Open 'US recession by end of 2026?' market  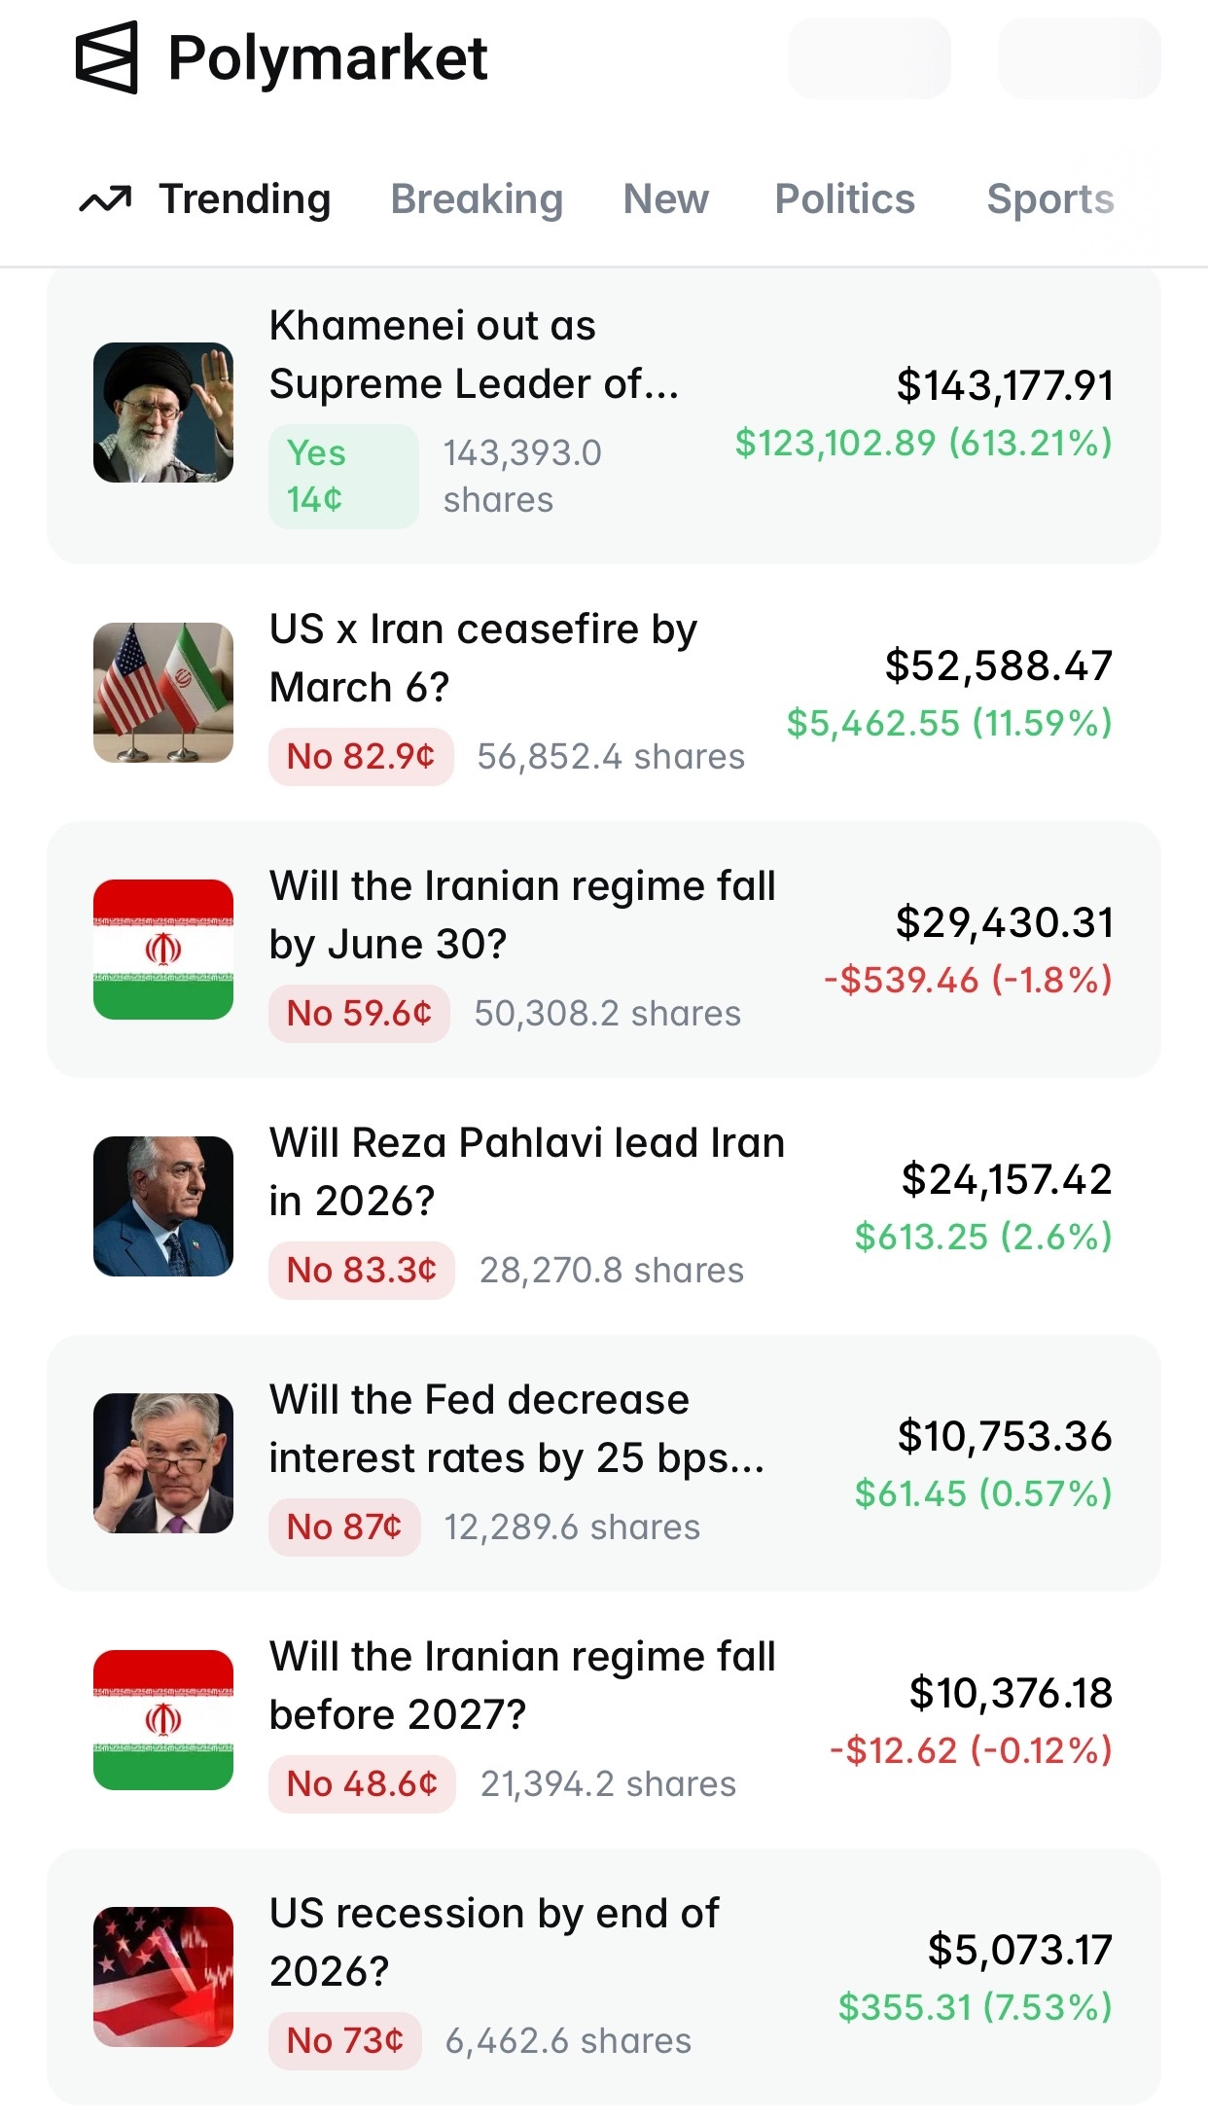pyautogui.click(x=494, y=1942)
